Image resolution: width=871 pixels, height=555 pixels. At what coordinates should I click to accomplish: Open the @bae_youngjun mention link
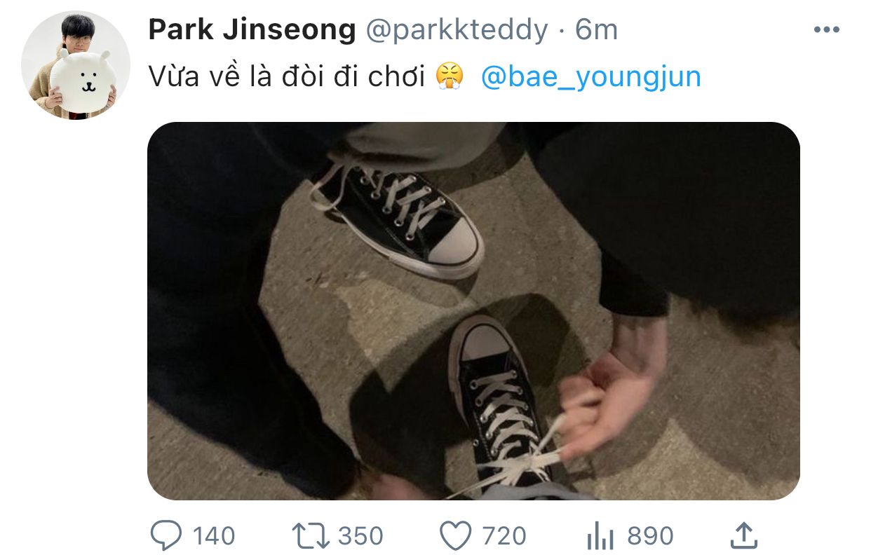click(x=591, y=76)
